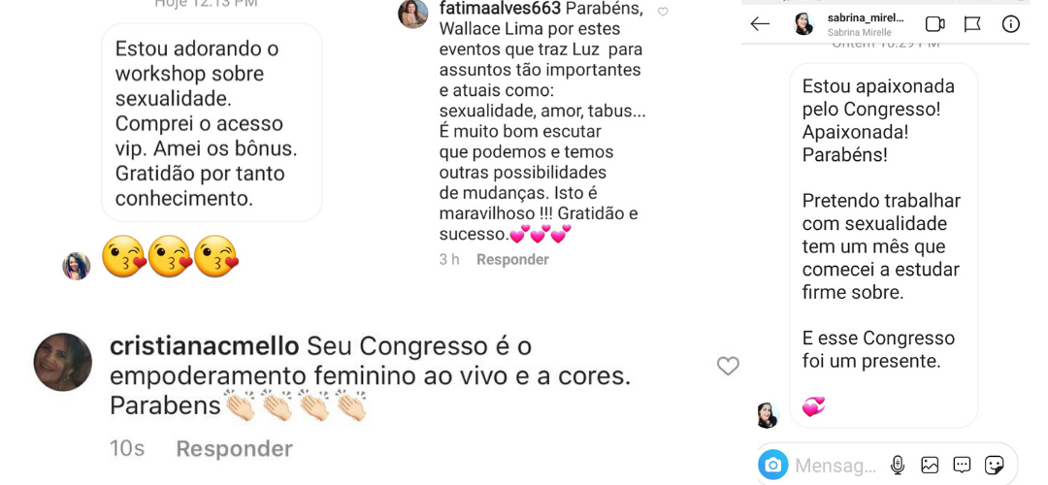The height and width of the screenshot is (485, 1048).
Task: Click the message input field
Action: click(835, 465)
